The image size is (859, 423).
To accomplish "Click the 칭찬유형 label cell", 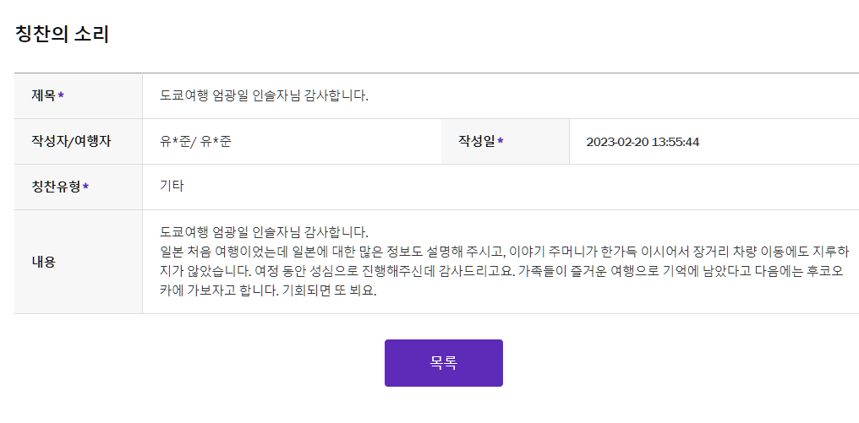I will (79, 187).
